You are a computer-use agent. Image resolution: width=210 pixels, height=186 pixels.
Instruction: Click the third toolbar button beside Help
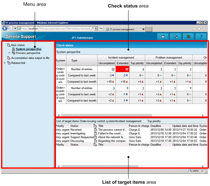coord(188,37)
